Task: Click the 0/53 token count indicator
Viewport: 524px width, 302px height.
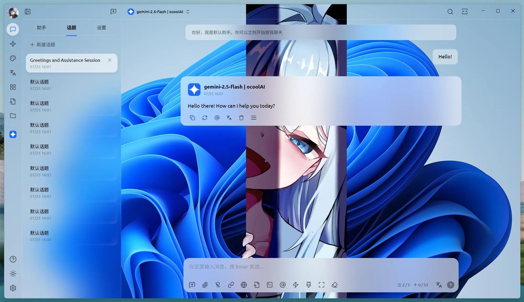Action: pyautogui.click(x=421, y=285)
